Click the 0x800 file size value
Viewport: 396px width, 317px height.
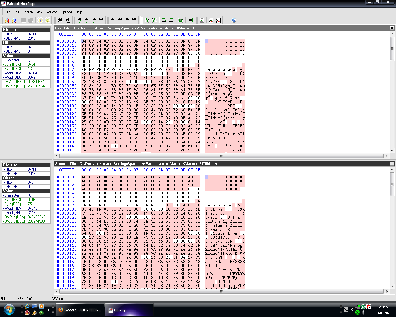tap(39, 34)
